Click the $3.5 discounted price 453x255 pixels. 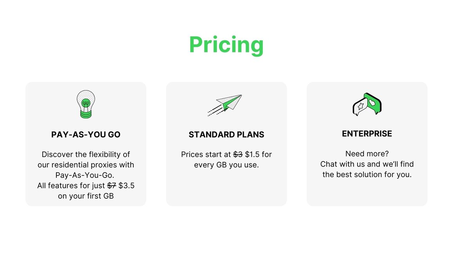tap(126, 186)
